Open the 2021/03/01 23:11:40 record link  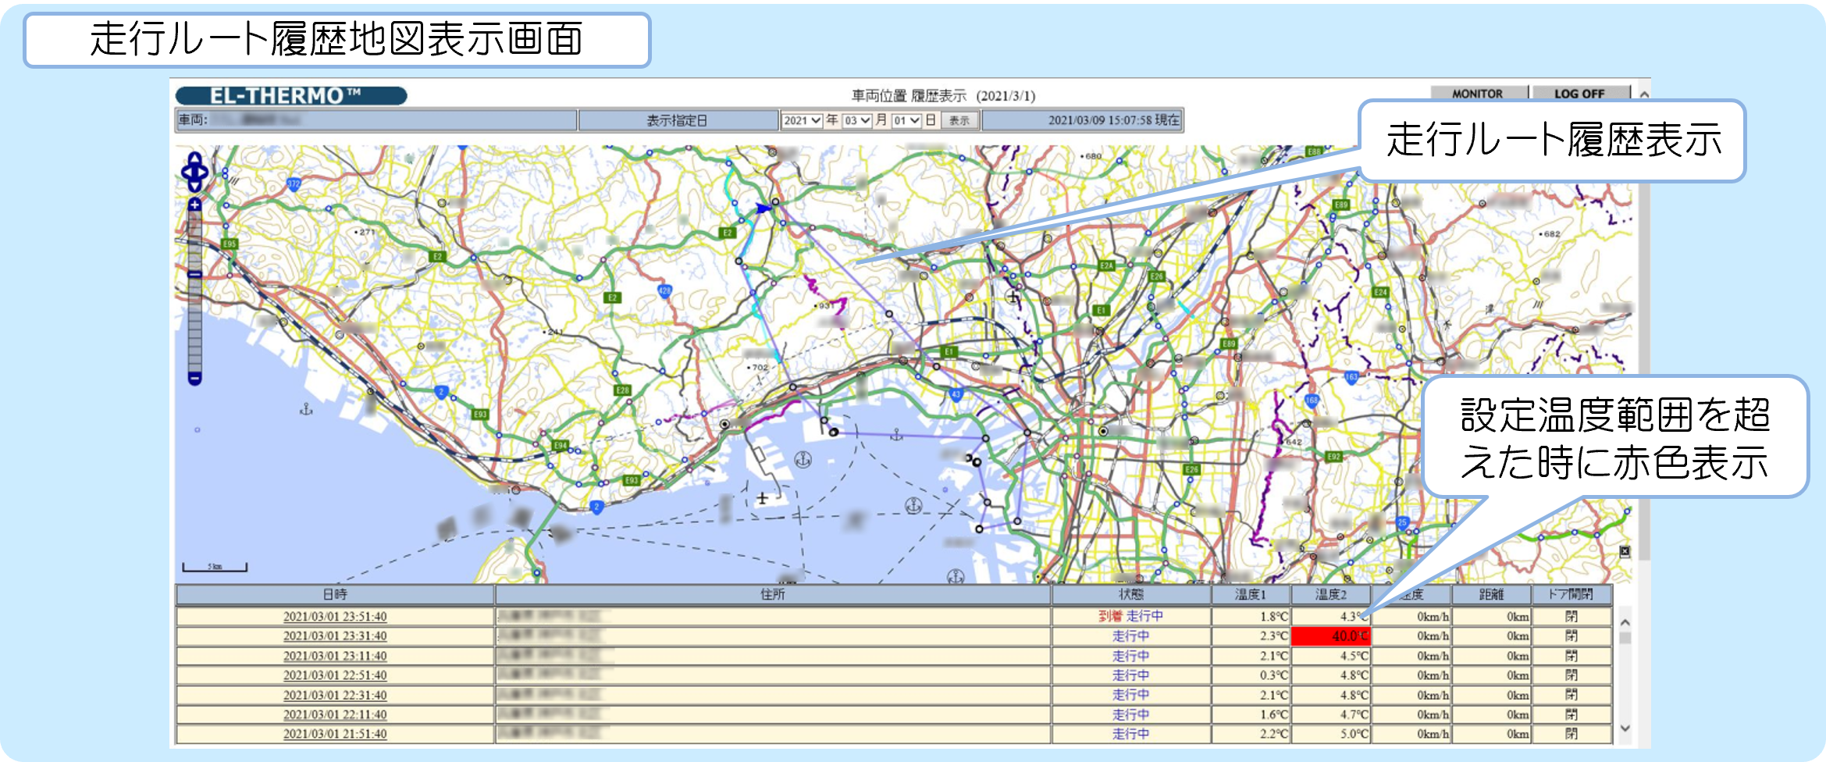(335, 656)
